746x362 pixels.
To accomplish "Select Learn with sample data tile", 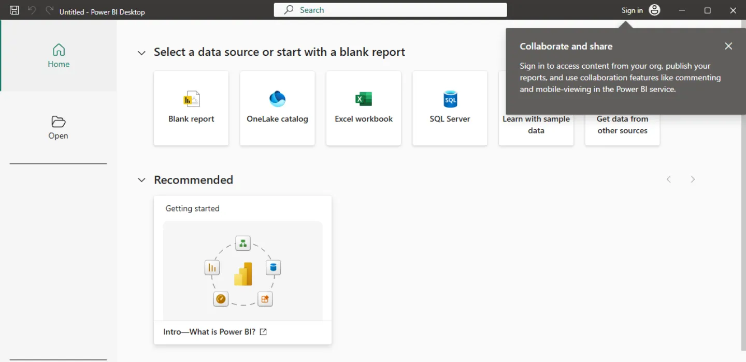I will (x=536, y=130).
